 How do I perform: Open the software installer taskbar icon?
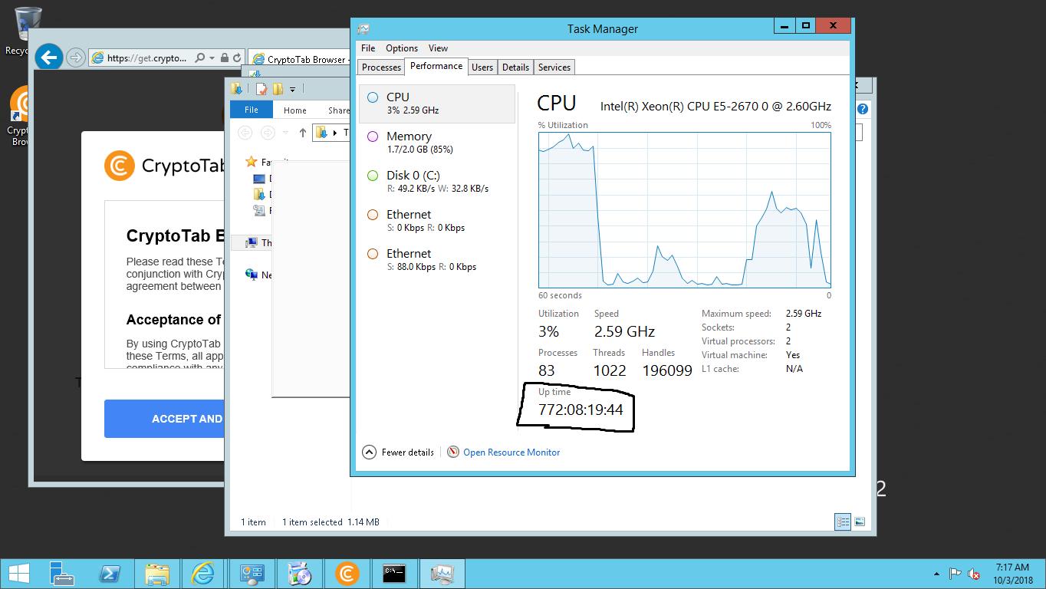tap(299, 574)
